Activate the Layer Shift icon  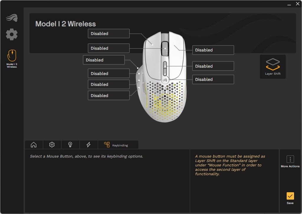[273, 66]
